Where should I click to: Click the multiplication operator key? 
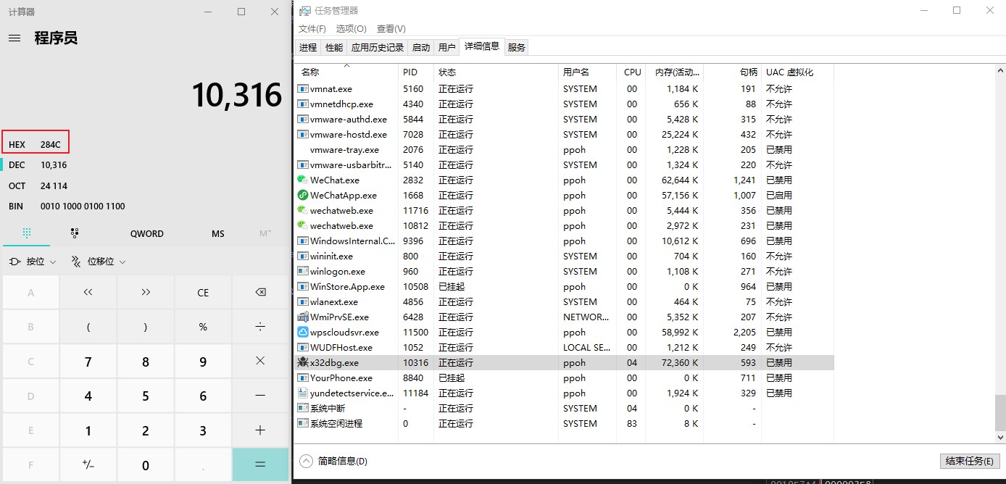(x=260, y=361)
